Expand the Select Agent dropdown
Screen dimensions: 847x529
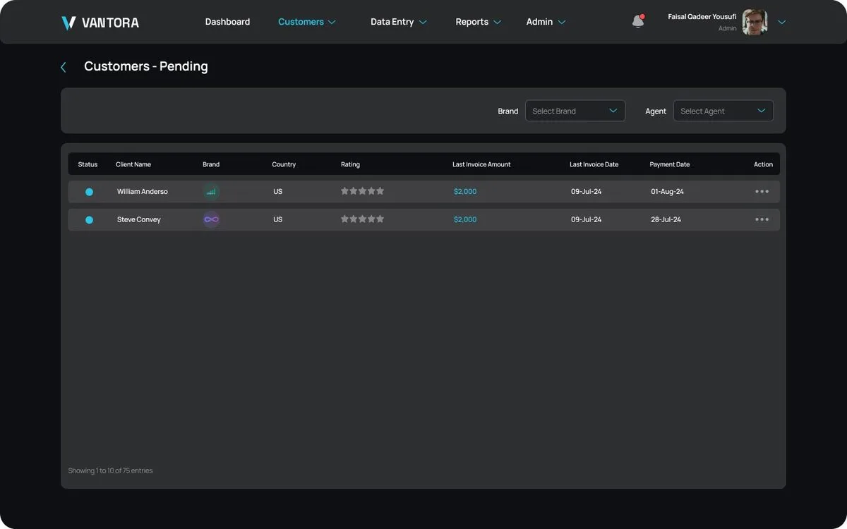pos(723,111)
